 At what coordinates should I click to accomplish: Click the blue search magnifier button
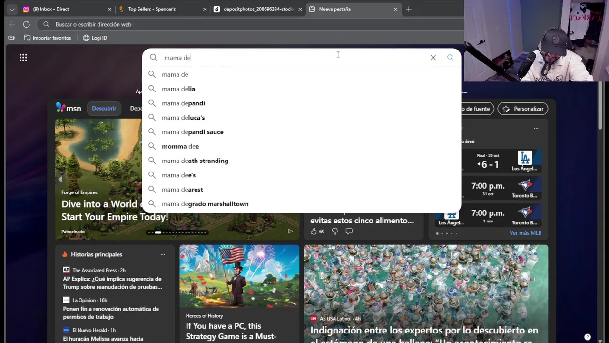click(x=450, y=58)
